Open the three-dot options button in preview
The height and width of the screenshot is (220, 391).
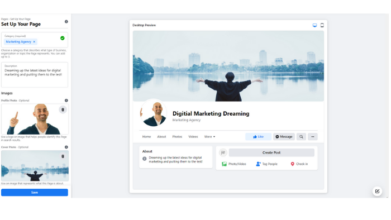coord(313,137)
